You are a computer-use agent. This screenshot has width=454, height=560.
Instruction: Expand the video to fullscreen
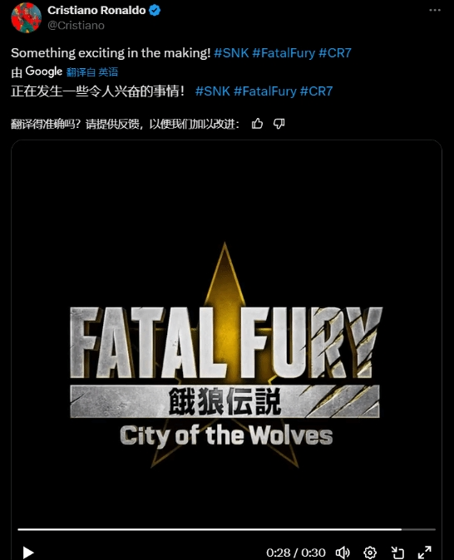(424, 553)
